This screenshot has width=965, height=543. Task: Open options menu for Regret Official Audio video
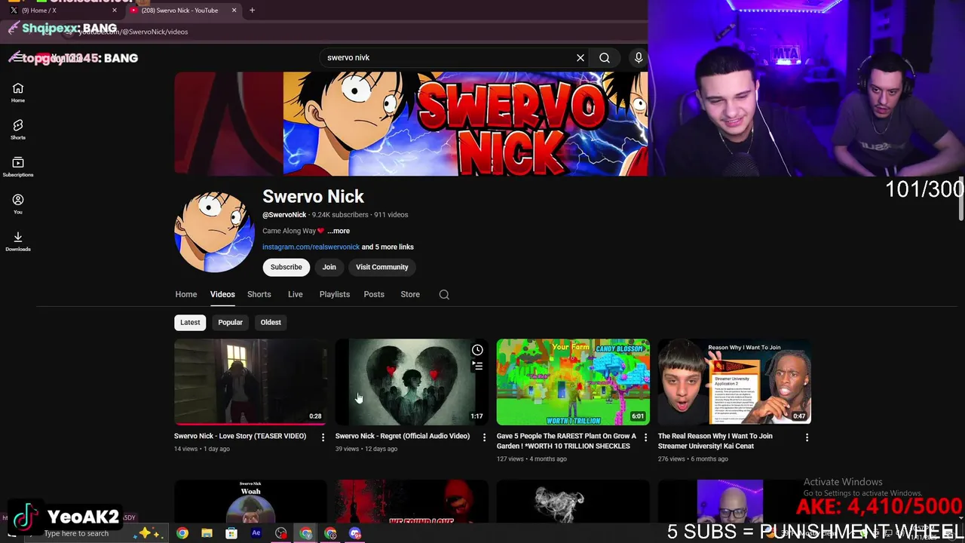(x=484, y=437)
